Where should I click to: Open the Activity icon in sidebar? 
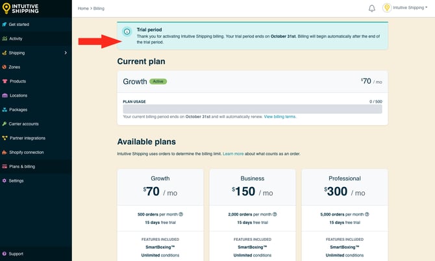5,38
